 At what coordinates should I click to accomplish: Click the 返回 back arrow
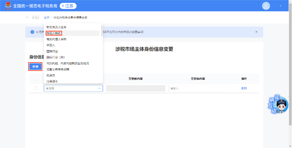[28, 17]
